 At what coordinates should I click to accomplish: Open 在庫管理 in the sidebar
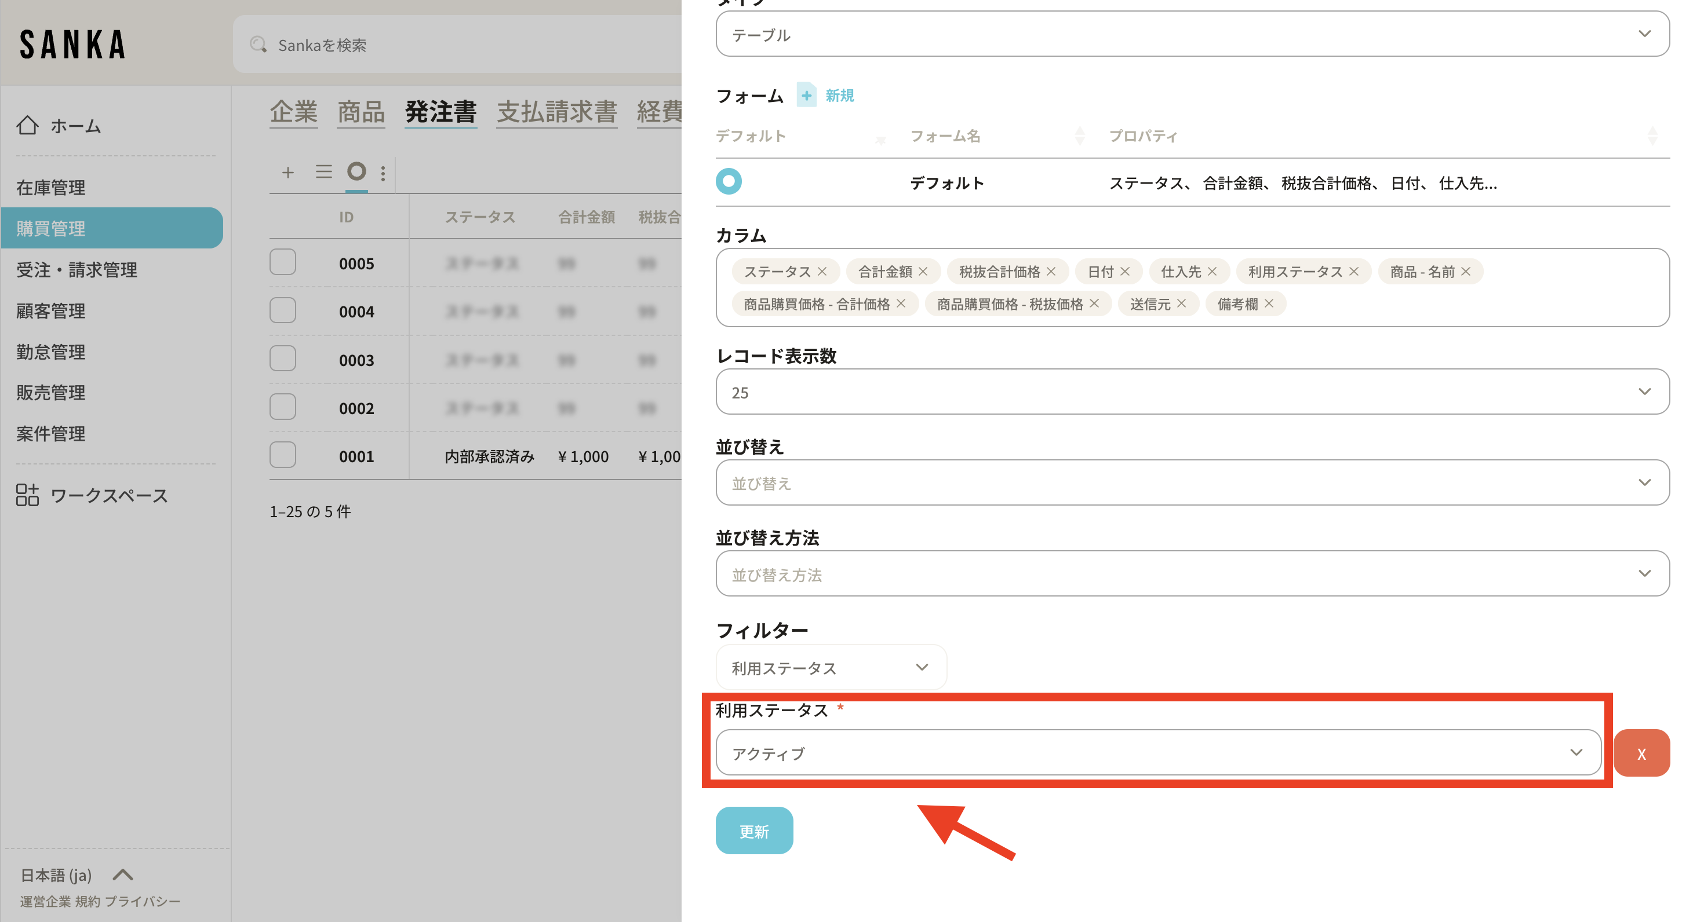point(51,188)
